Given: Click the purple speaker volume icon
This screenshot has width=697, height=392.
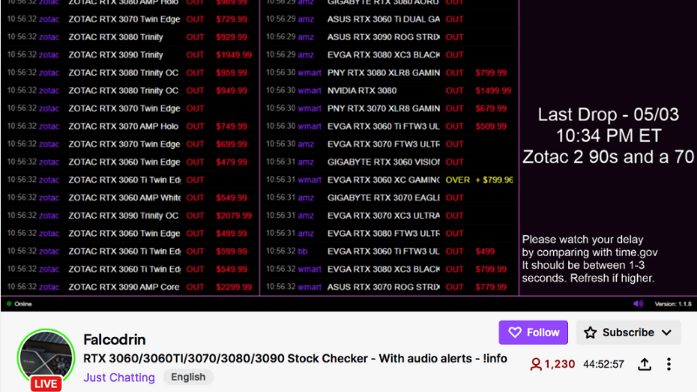Looking at the screenshot, I should click(639, 303).
